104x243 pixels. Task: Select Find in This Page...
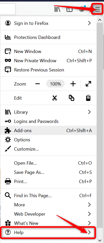click(x=48, y=196)
